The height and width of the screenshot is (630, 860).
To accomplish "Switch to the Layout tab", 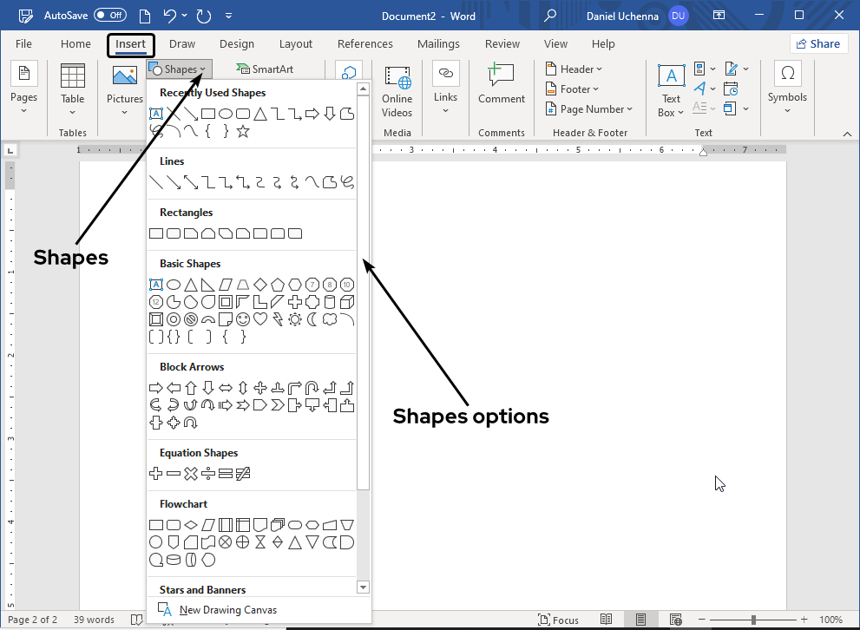I will 296,44.
